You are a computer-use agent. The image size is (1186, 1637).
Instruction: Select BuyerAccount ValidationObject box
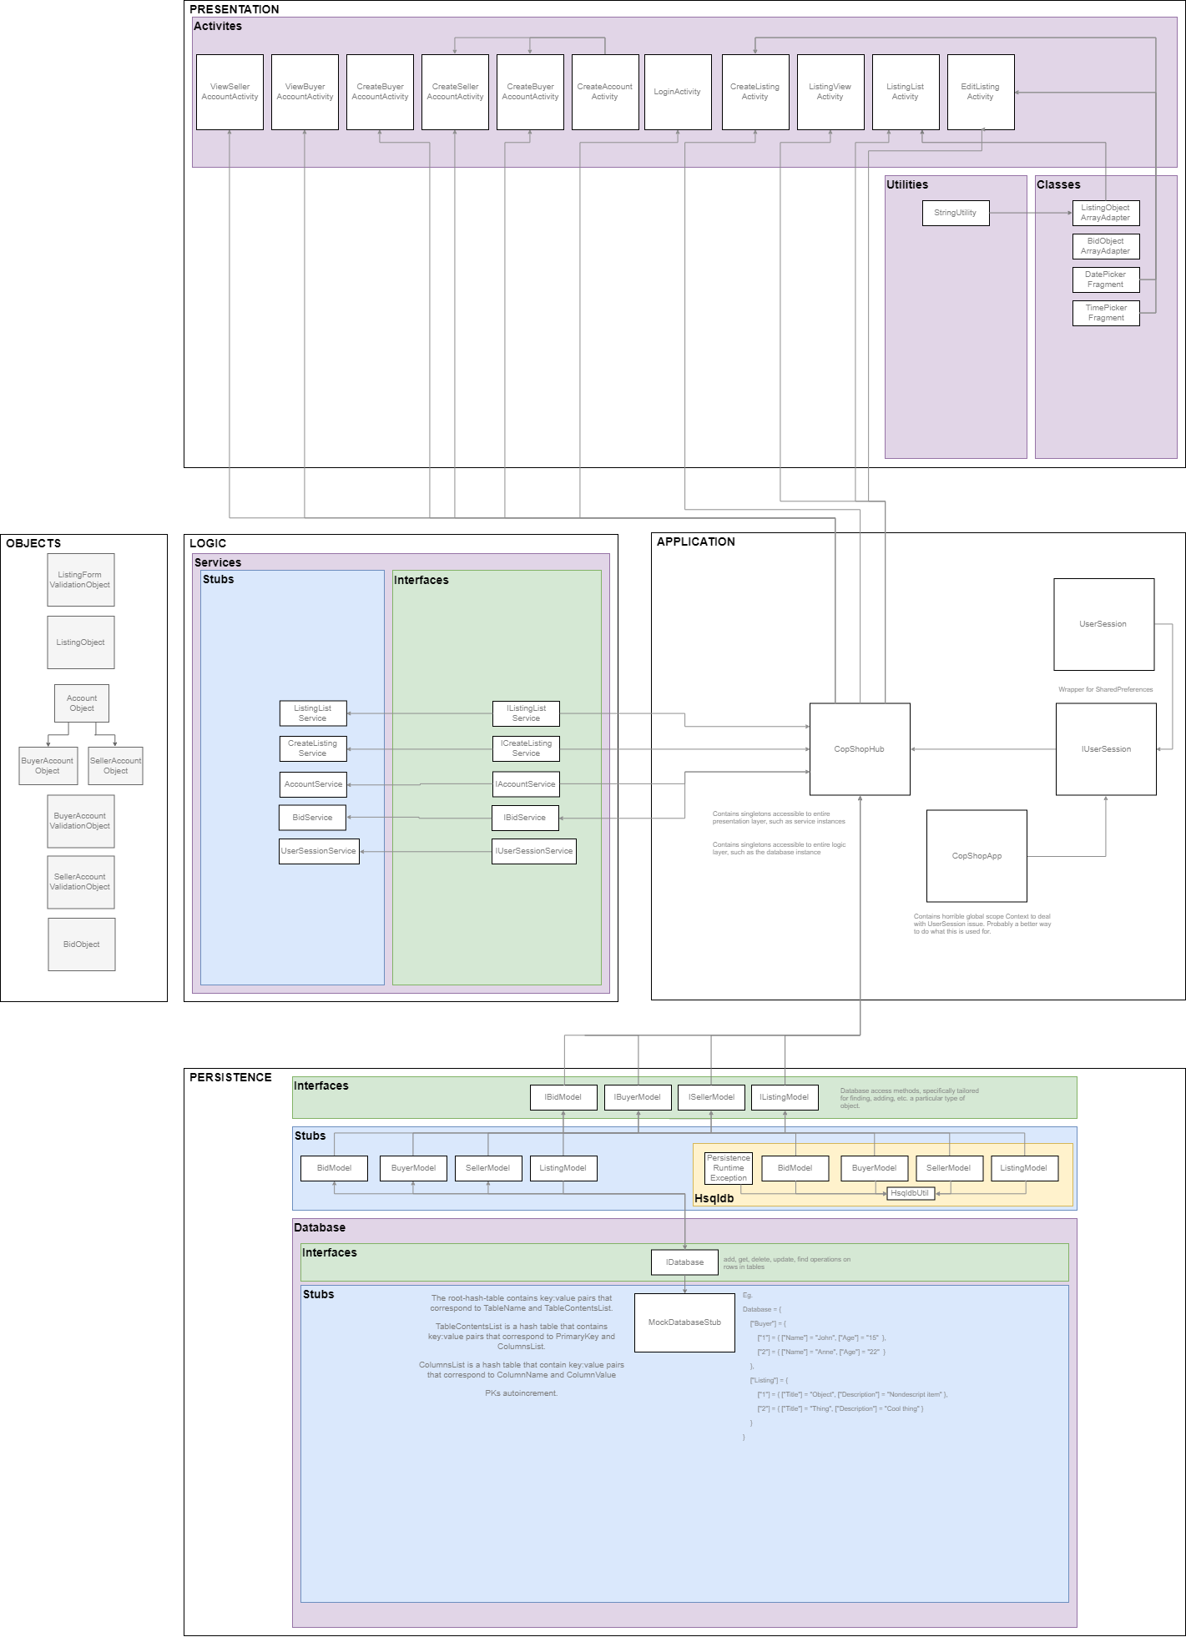pos(81,821)
